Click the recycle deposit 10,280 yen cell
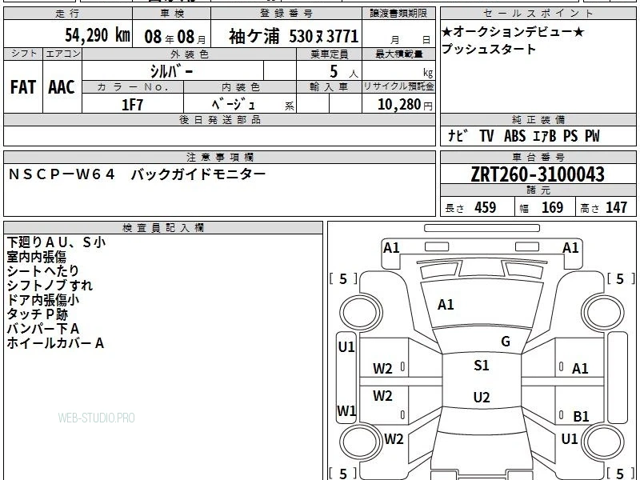Screen dimensions: 640x480 click(x=398, y=104)
